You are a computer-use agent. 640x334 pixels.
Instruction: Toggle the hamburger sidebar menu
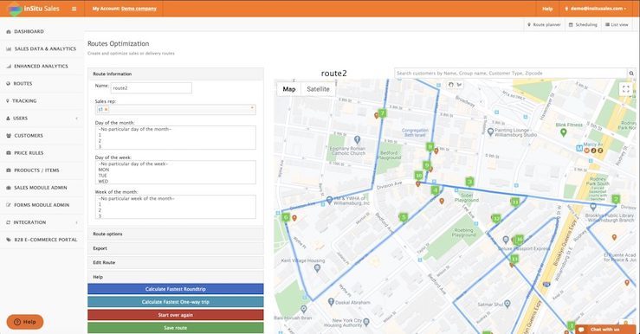[x=74, y=9]
